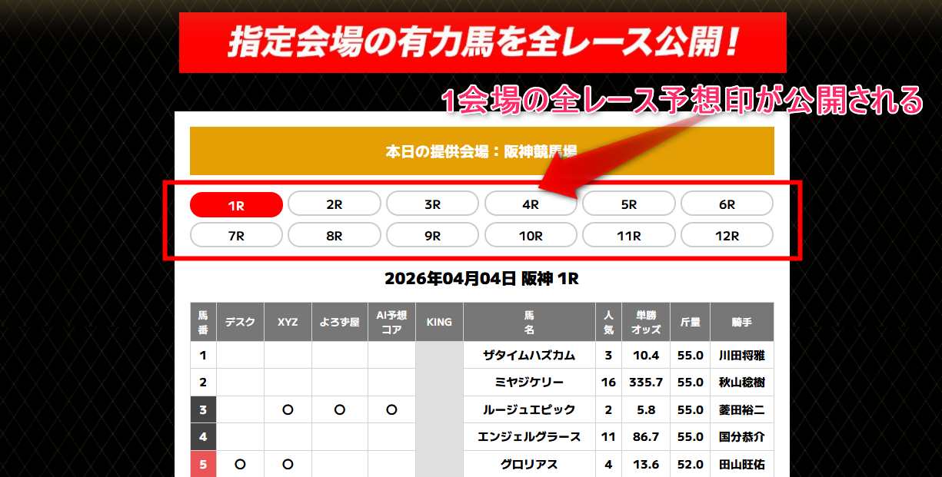Select the 6R button
The width and height of the screenshot is (942, 477).
(727, 203)
